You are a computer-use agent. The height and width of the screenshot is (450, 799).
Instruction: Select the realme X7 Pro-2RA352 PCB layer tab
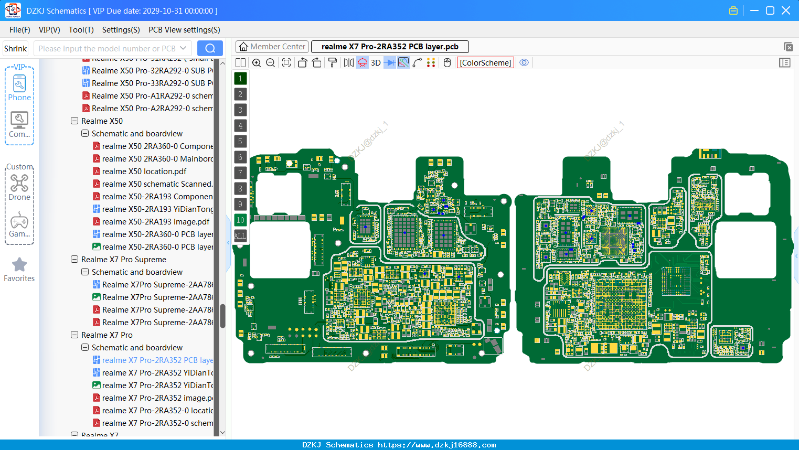click(390, 47)
